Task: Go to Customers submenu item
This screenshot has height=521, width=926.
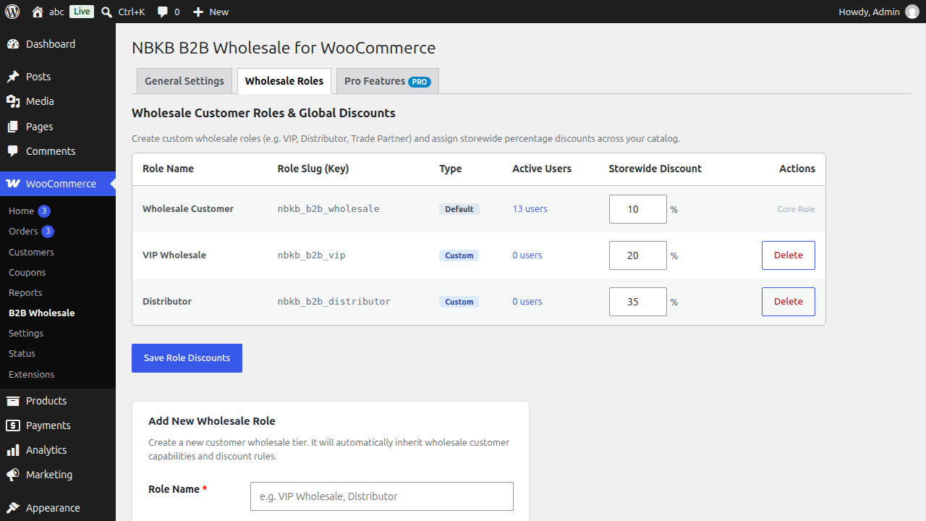Action: (31, 252)
